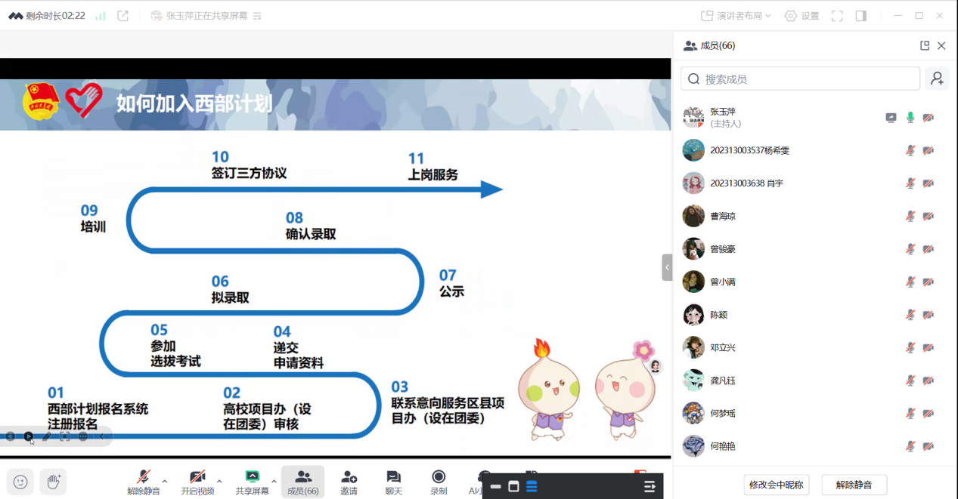Screen dimensions: 958x499
Task: Go to next slide in slideshow controls
Action: (28, 436)
